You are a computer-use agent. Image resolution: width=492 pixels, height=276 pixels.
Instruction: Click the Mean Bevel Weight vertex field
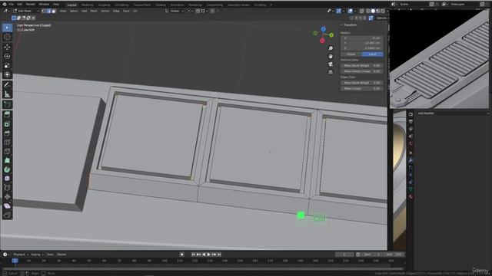point(362,66)
